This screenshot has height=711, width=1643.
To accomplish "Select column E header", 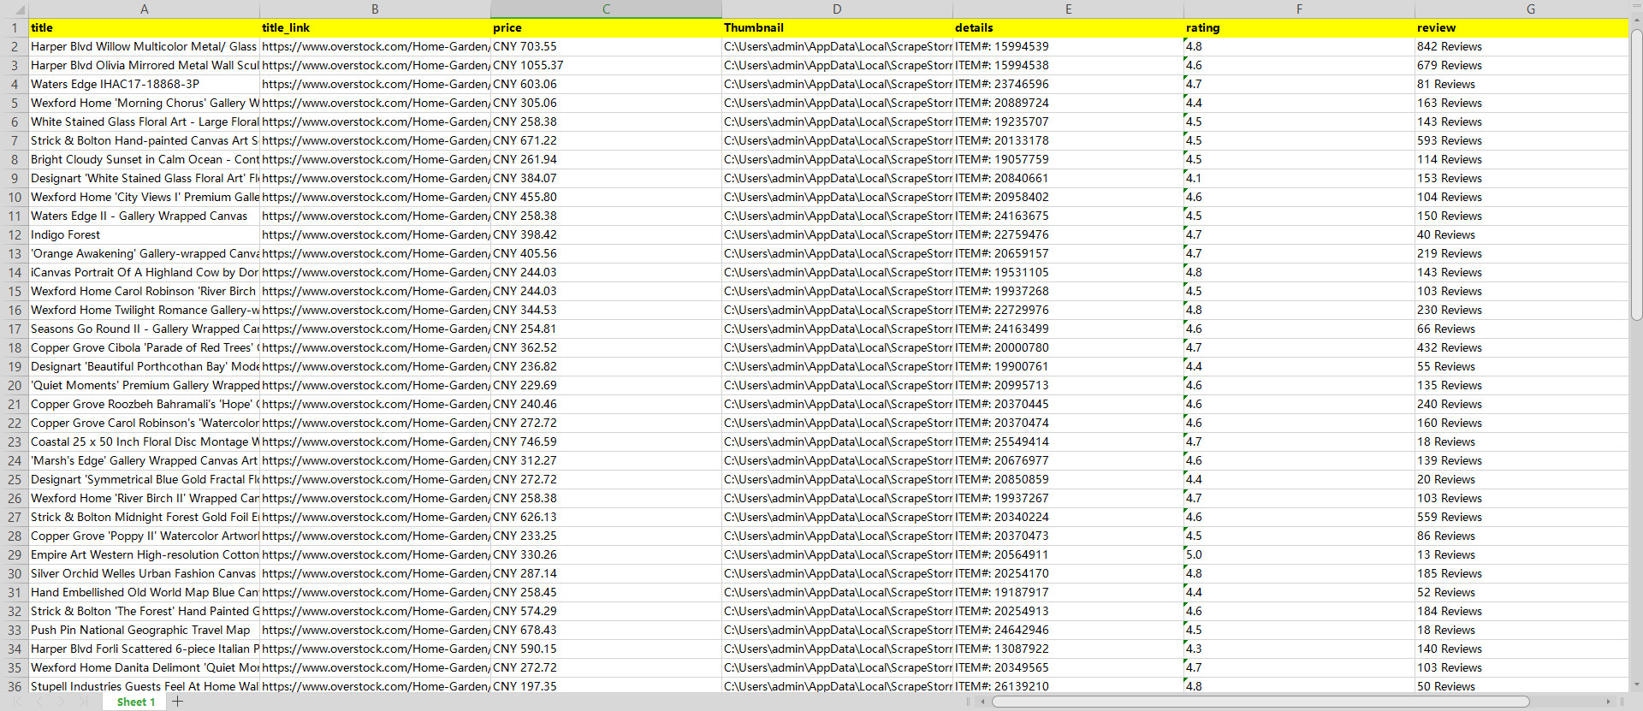I will click(x=1068, y=9).
